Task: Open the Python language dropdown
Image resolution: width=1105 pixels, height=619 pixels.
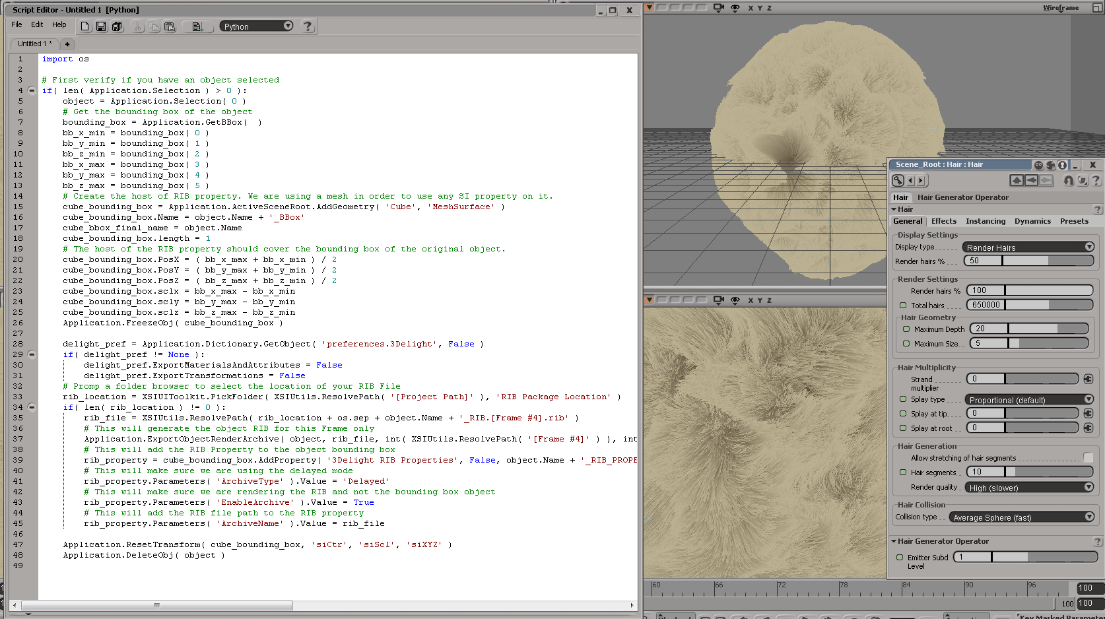Action: point(256,26)
